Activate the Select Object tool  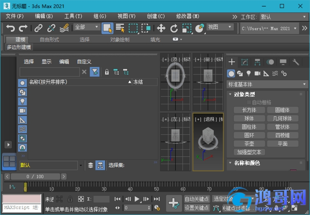(107, 28)
